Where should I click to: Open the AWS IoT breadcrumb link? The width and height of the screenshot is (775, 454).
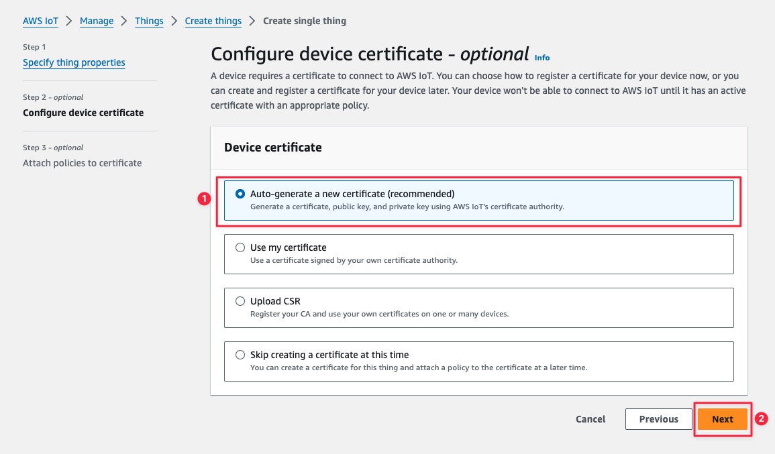pos(40,21)
